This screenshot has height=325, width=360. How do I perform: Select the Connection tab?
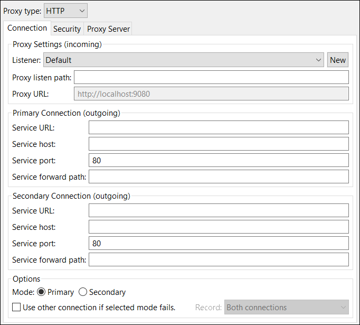27,28
